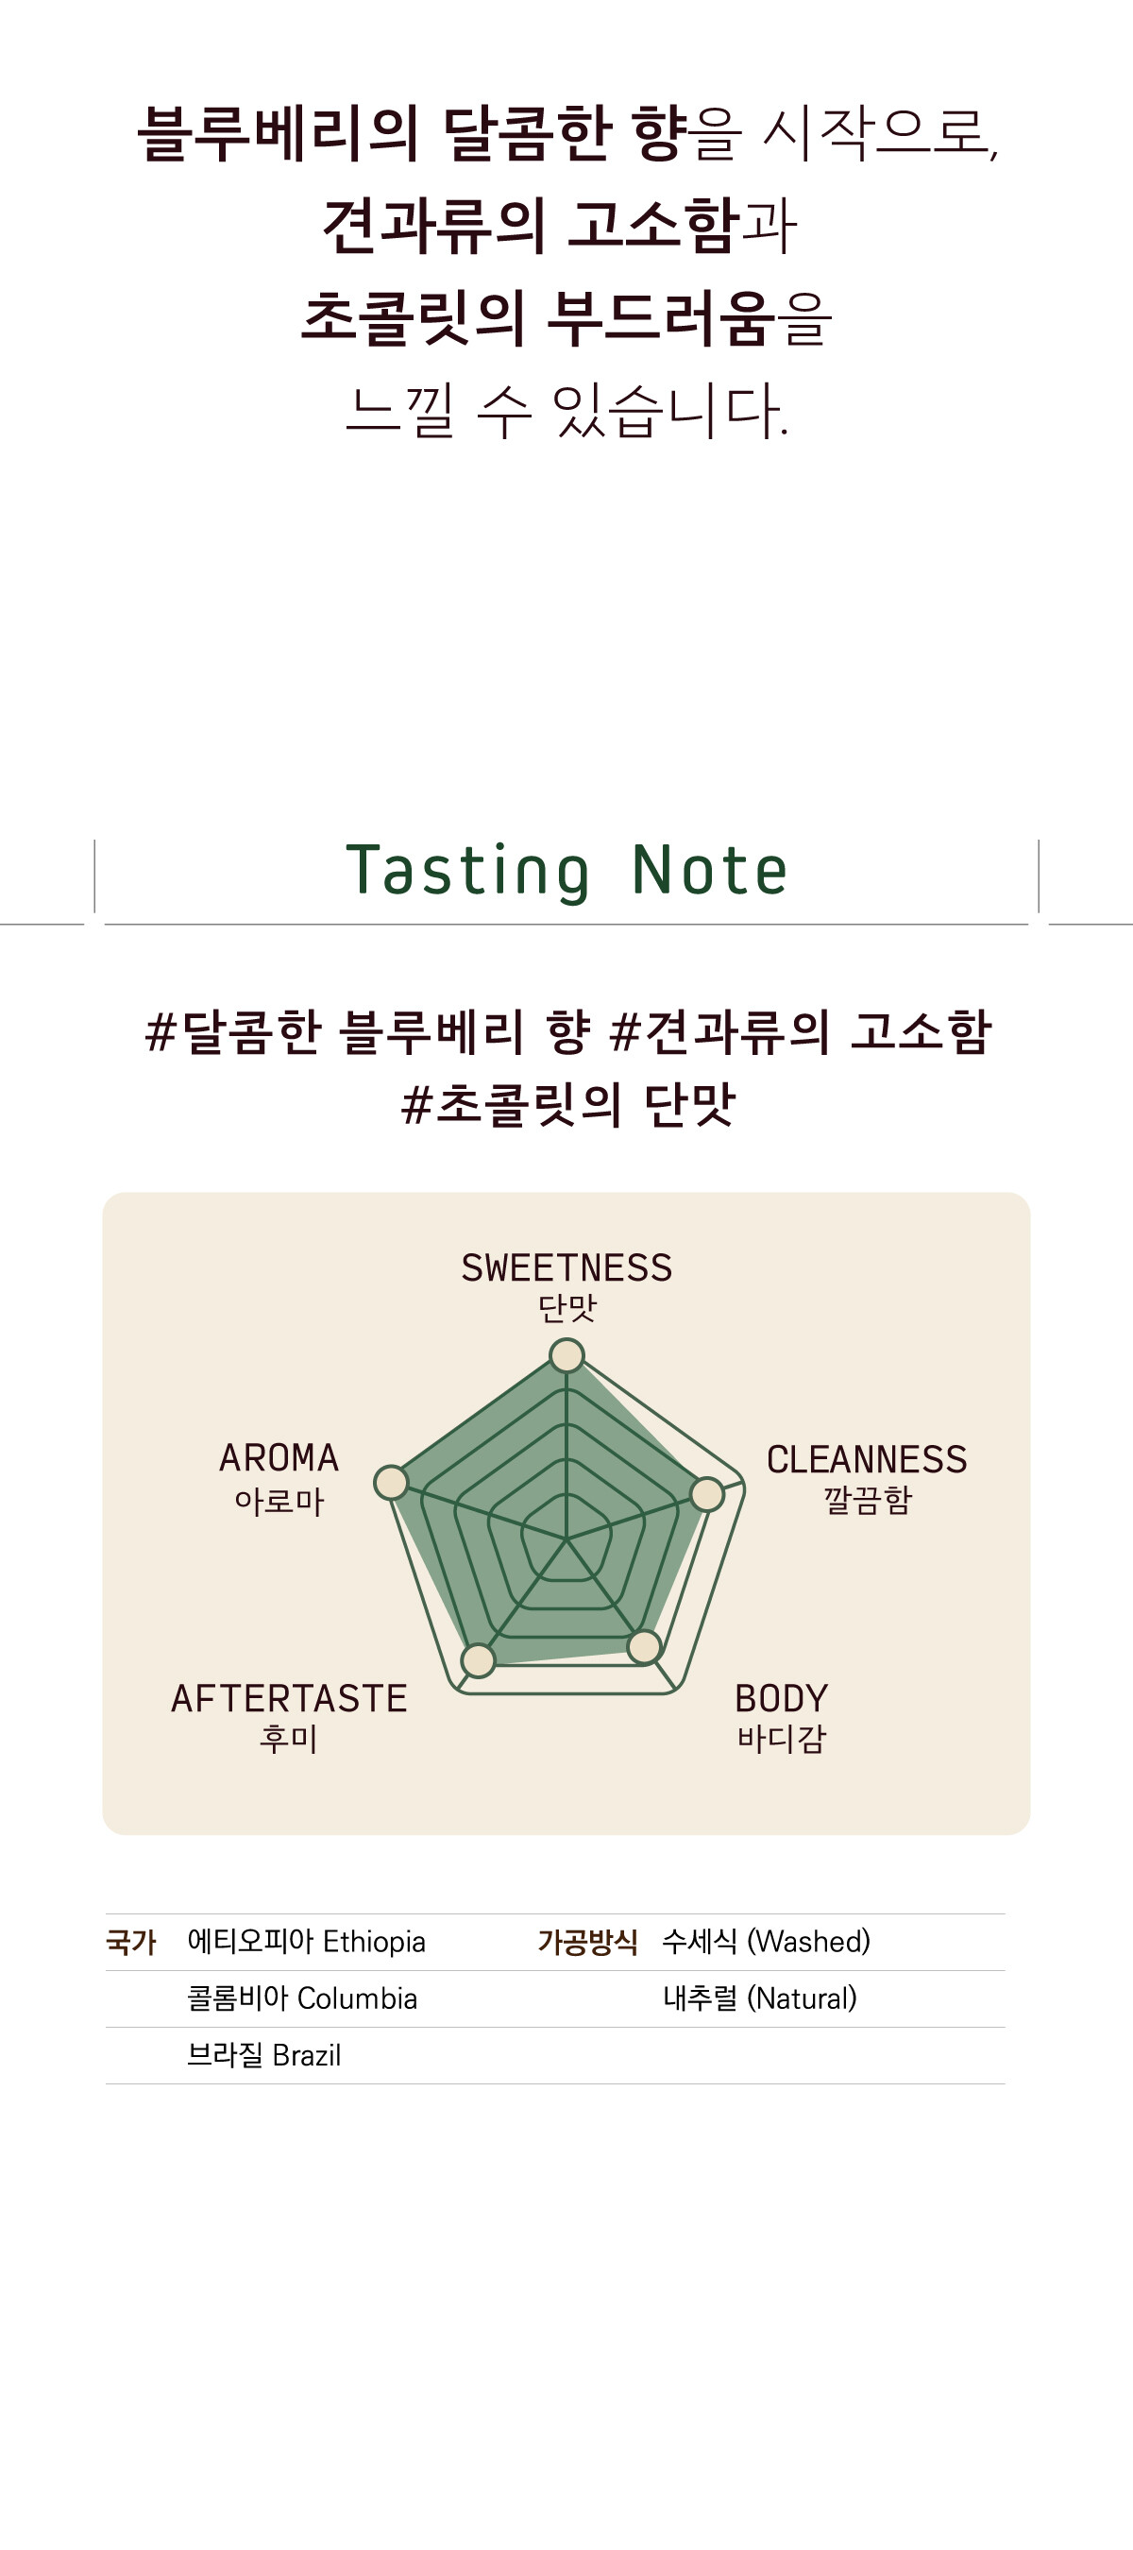Click the Aftertaste data point on radar chart
The image size is (1133, 2550).
coord(478,1660)
